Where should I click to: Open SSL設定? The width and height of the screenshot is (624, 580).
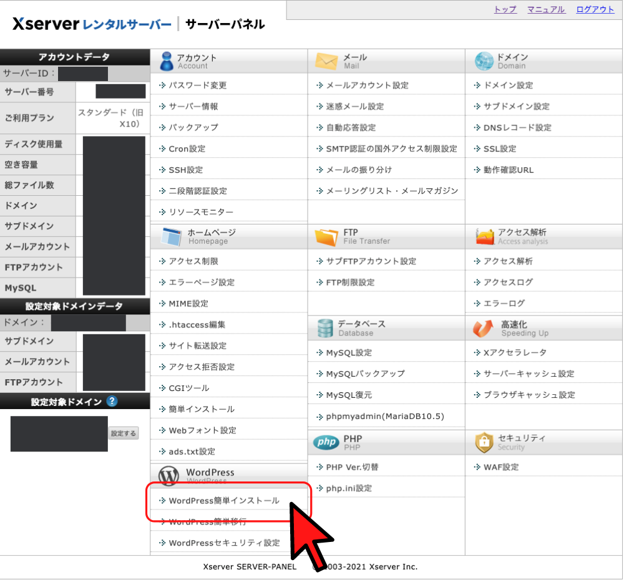(x=499, y=149)
